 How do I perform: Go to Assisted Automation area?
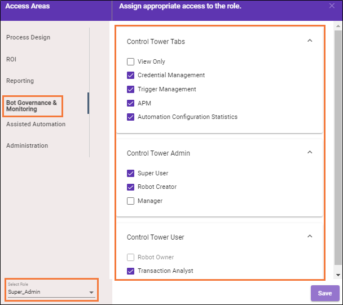[x=36, y=124]
